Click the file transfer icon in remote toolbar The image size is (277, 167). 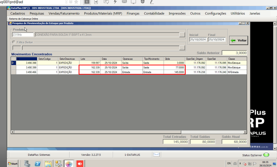(96, 2)
